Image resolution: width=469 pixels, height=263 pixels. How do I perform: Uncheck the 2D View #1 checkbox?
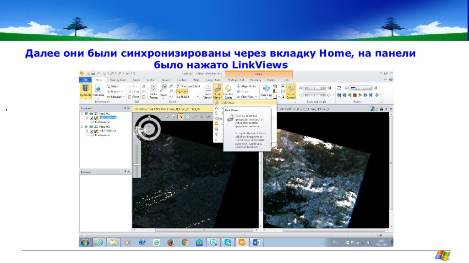coord(87,113)
